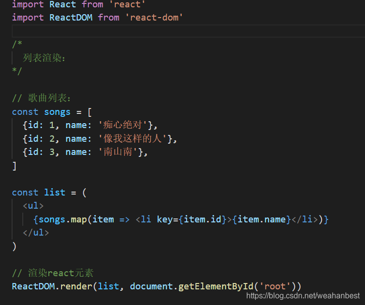Click the closing comment marker */
This screenshot has height=305, width=365.
tap(17, 71)
